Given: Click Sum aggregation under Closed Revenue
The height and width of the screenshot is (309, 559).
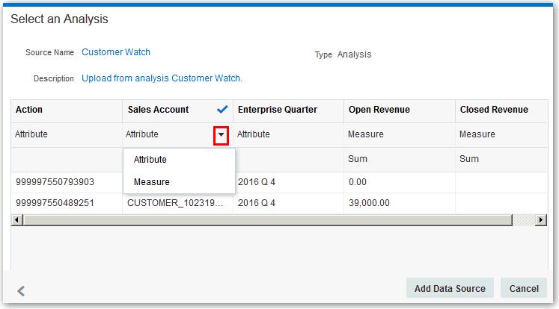Looking at the screenshot, I should click(x=501, y=159).
